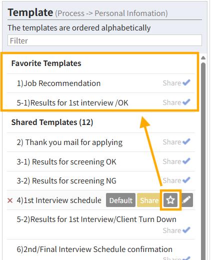Viewport: 214px width, 260px height.
Task: Click the share checkmark on 5-1)Results for 1st interview /OK
Action: click(186, 102)
